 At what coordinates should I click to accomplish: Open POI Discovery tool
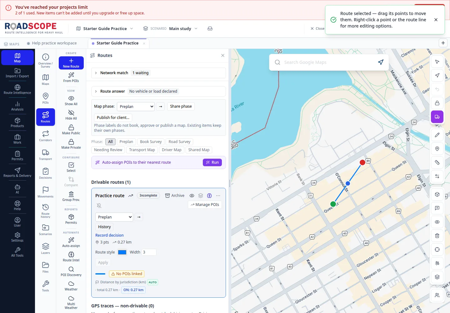(x=71, y=271)
